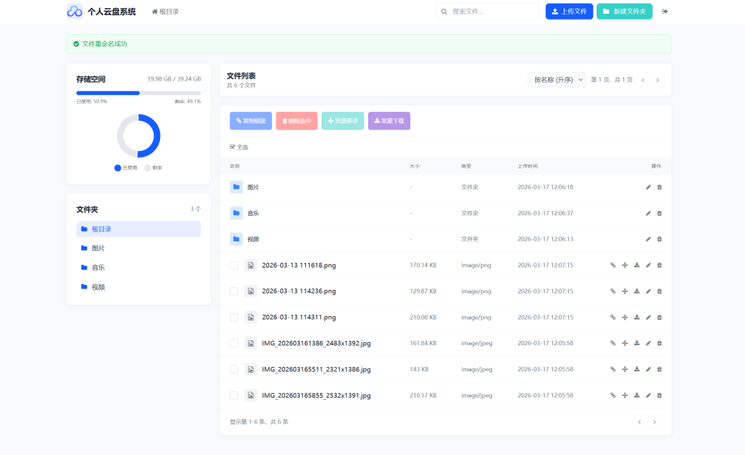This screenshot has width=745, height=455.
Task: Check the checkbox for 2026-03-13 111618.png
Action: pyautogui.click(x=234, y=265)
